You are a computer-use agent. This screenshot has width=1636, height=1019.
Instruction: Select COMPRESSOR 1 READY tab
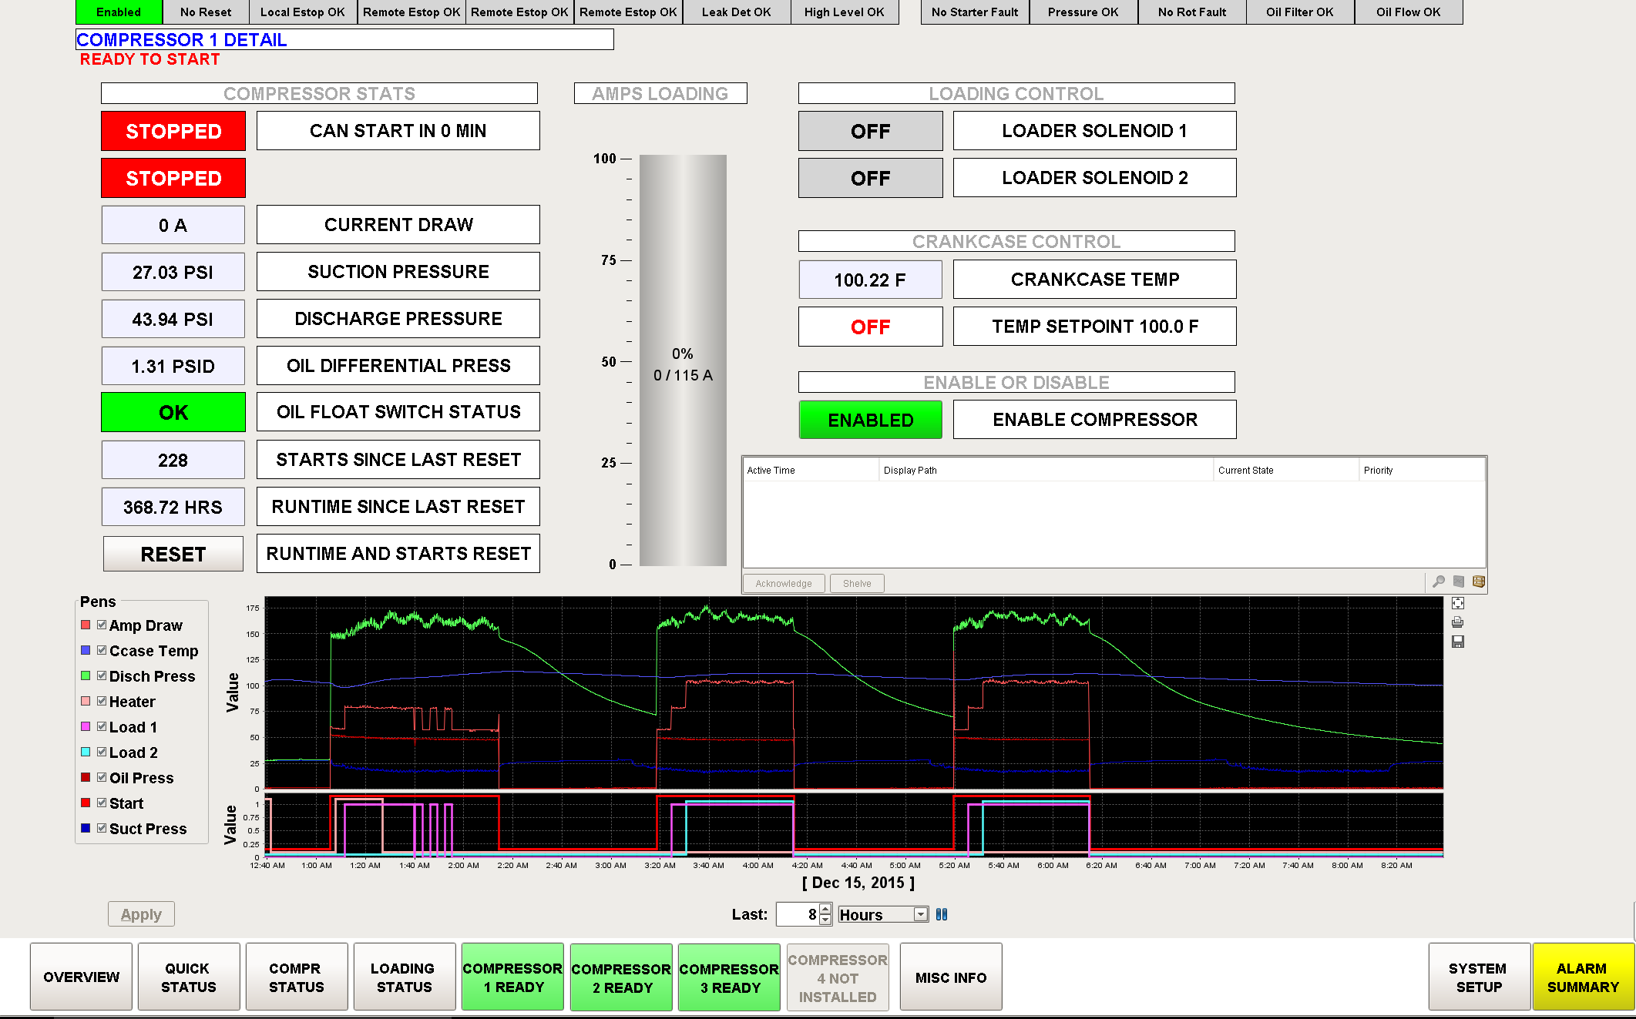click(512, 977)
